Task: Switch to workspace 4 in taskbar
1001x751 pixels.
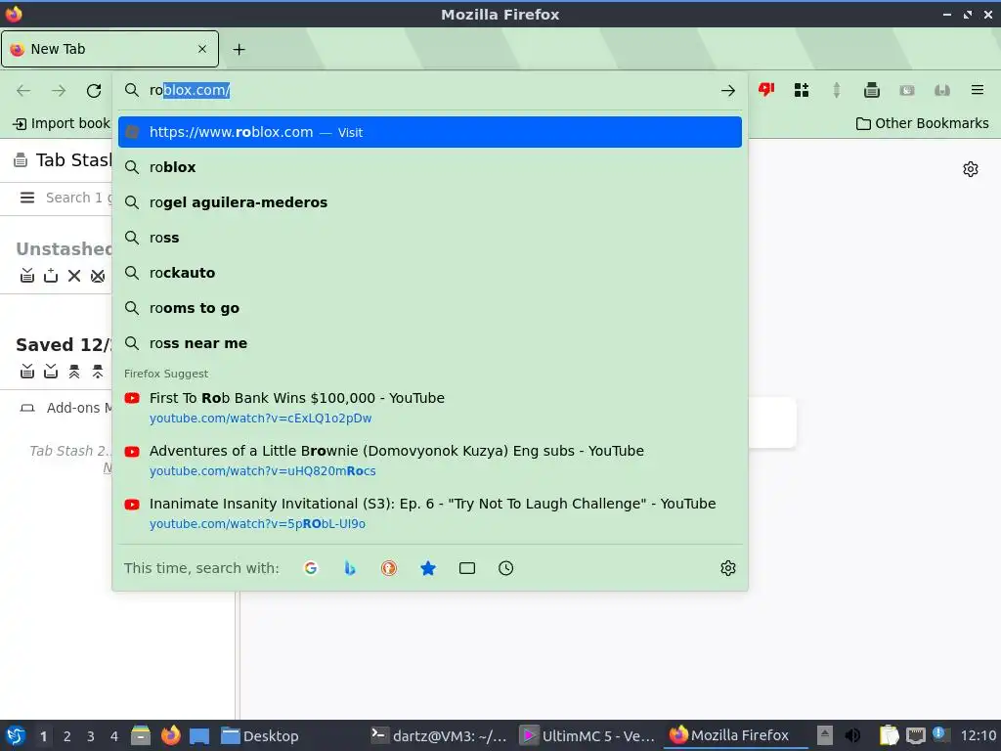Action: click(114, 736)
